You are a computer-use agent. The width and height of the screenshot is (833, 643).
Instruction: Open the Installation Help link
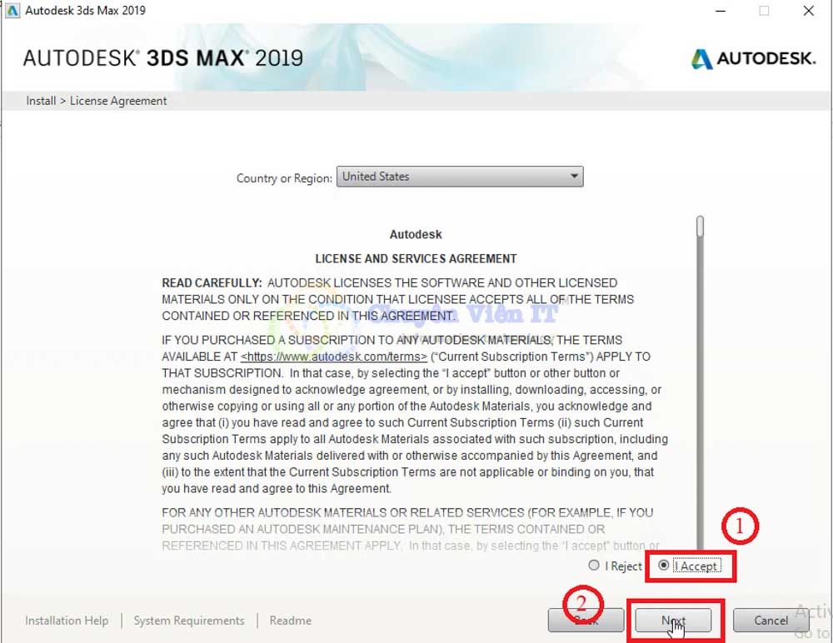[67, 621]
